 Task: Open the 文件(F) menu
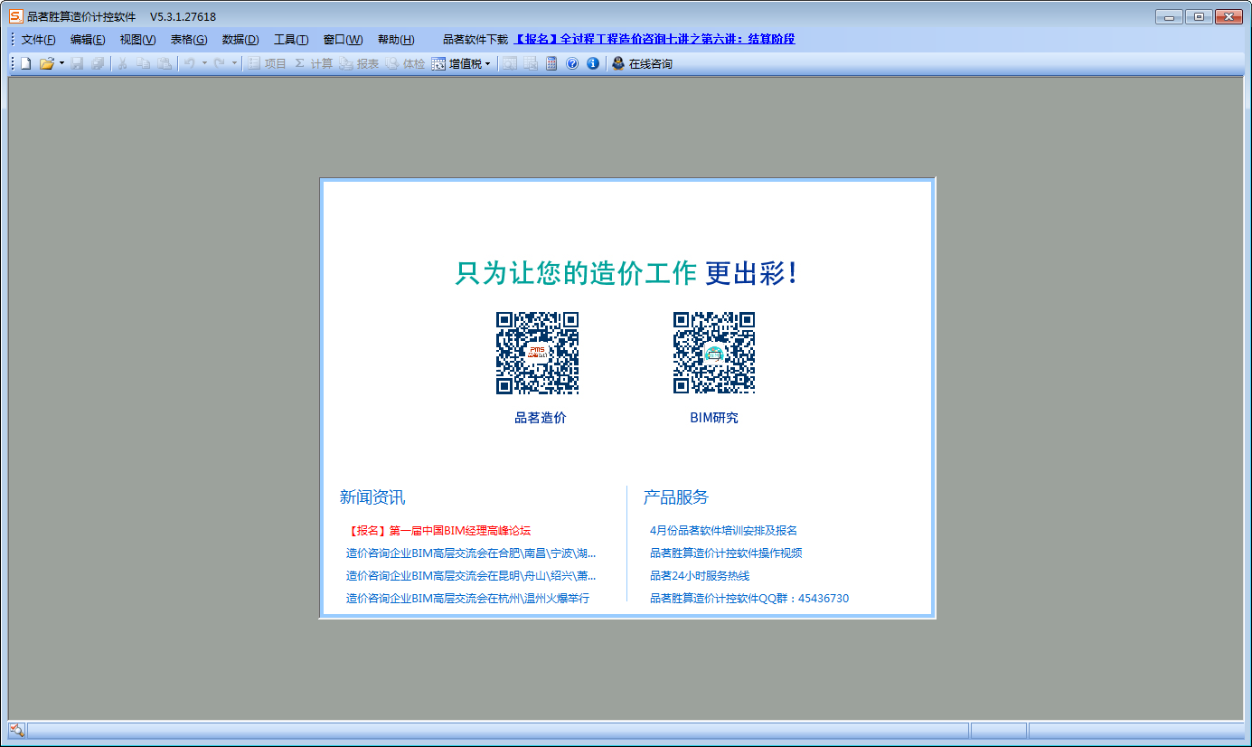pyautogui.click(x=39, y=40)
